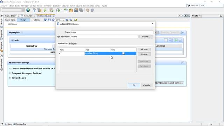This screenshot has height=126, width=224.
Task: Click the yellow comment icon in design toolbar
Action: pyautogui.click(x=75, y=20)
